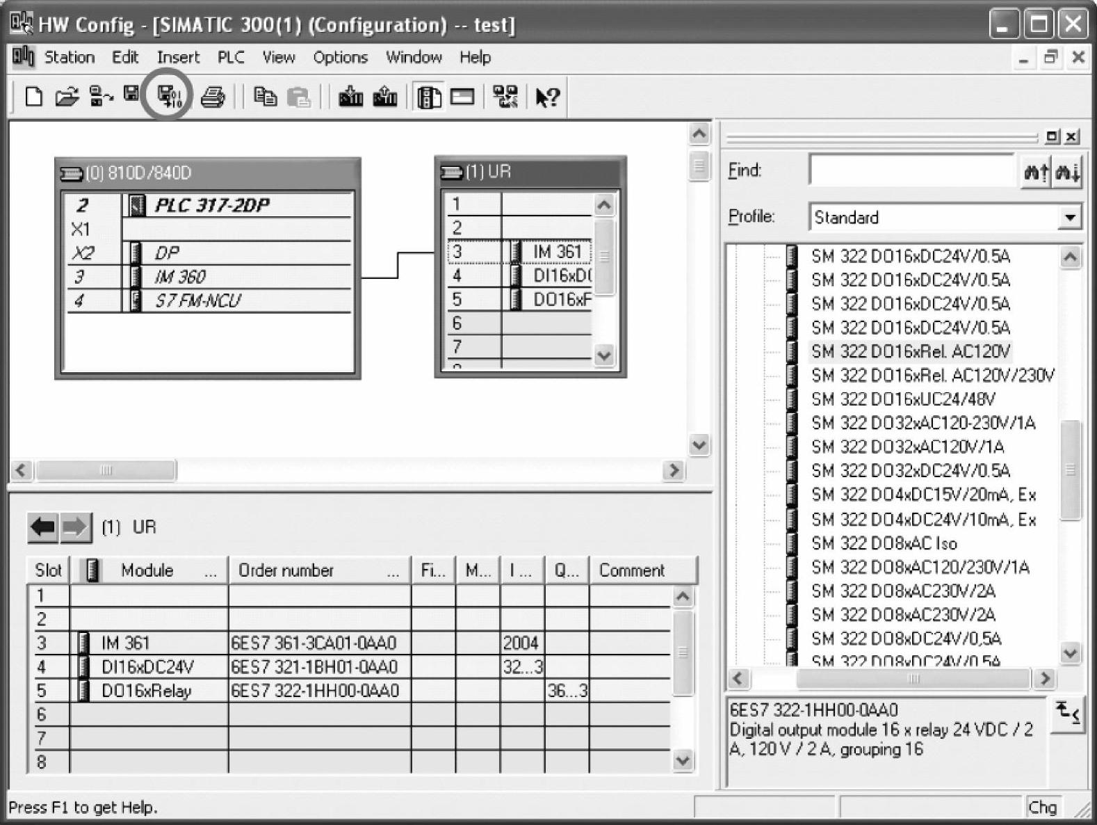Save the configuration with the Save icon
Viewport: 1097px width, 825px height.
(x=131, y=93)
